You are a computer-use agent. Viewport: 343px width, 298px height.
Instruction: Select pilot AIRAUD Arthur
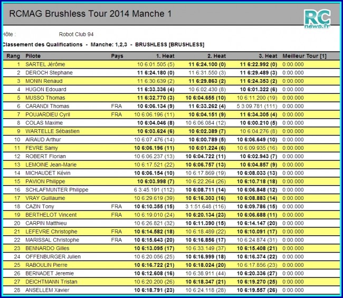tap(43, 139)
